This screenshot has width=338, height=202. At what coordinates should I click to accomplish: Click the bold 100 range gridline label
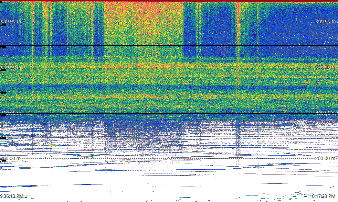pos(3,25)
